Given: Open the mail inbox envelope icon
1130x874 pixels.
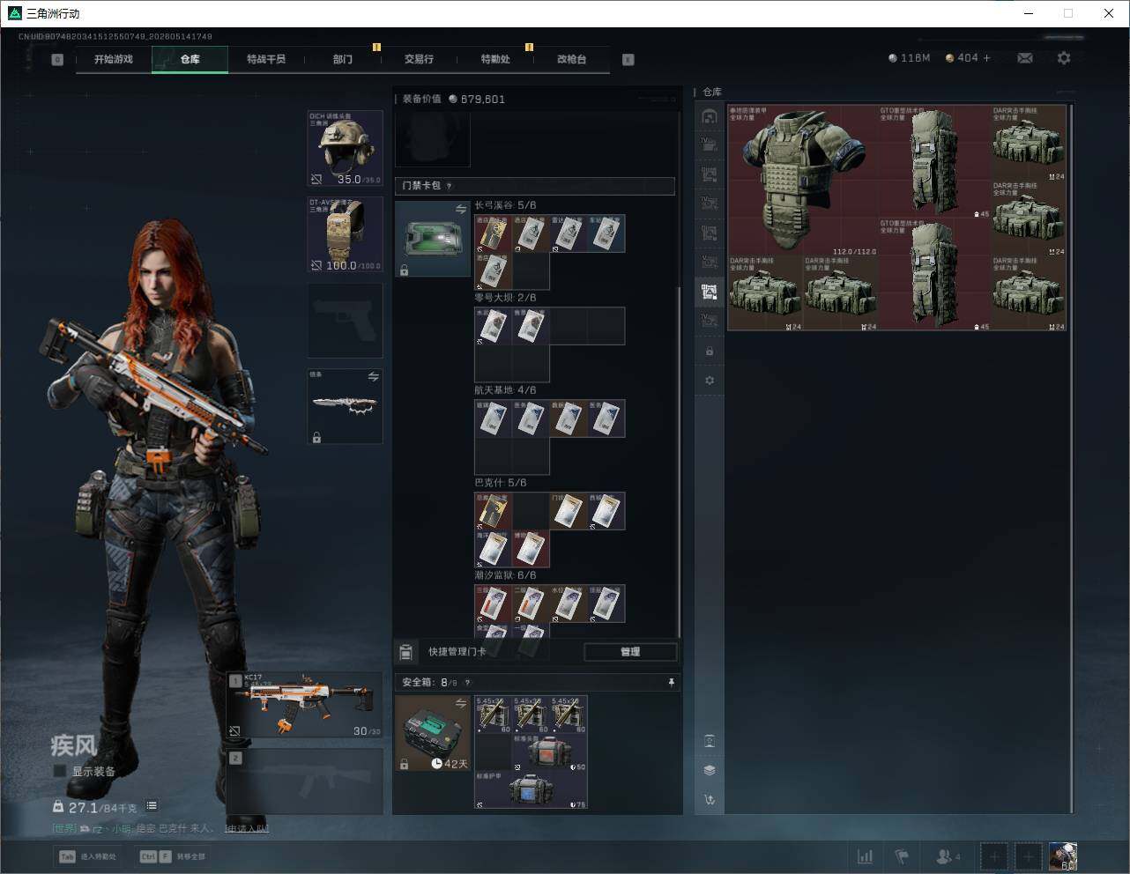Looking at the screenshot, I should tap(1025, 58).
